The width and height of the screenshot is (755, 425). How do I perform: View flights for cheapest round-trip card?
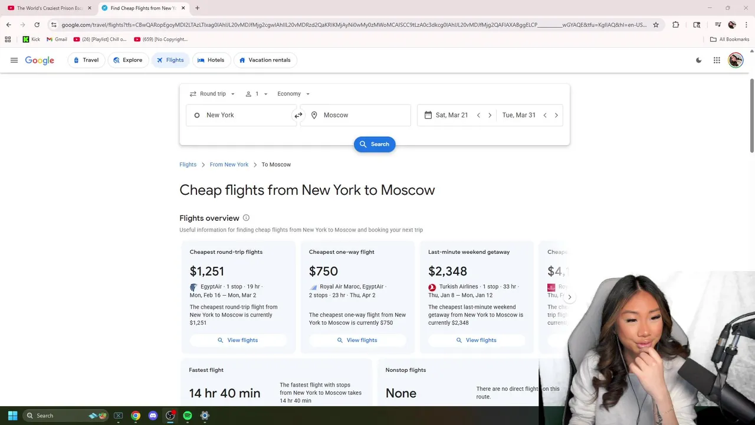click(x=238, y=340)
